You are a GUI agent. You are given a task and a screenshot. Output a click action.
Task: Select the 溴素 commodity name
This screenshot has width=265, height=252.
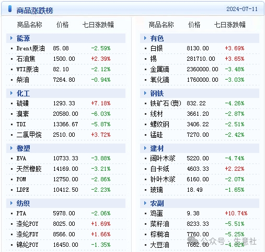point(22,114)
